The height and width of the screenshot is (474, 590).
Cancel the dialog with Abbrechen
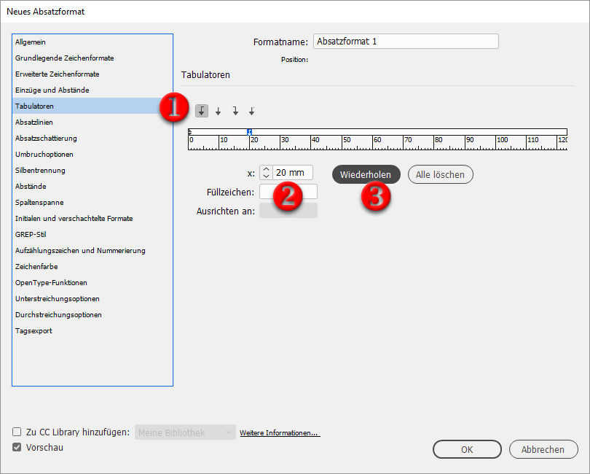click(543, 449)
